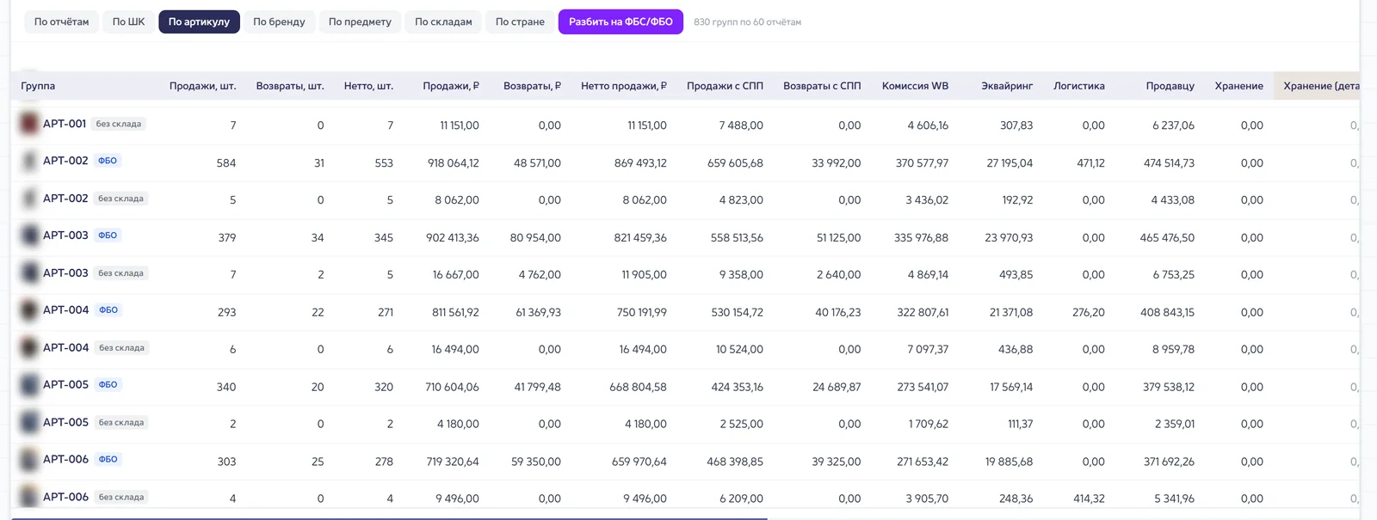The height and width of the screenshot is (520, 1377).
Task: Open thumbnail of АРТ-005 ФБО row
Action: 30,385
